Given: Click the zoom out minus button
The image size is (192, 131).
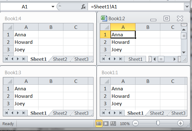Looking at the screenshot, I should (135, 124).
